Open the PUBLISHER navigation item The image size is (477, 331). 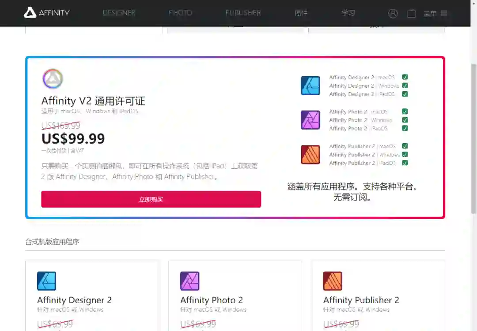pos(243,13)
